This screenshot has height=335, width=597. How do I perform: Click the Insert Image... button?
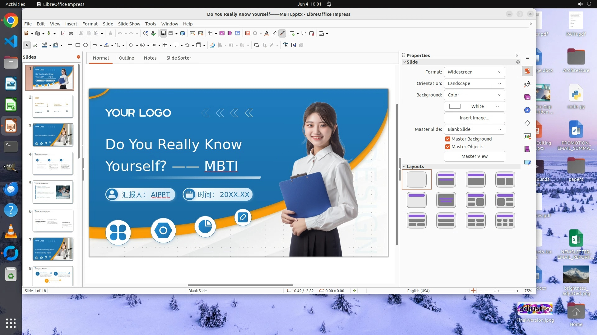click(x=474, y=118)
